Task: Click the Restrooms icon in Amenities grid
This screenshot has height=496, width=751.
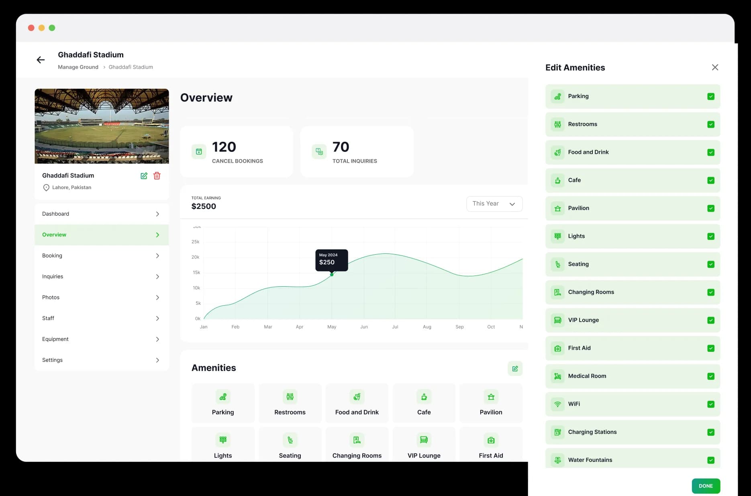Action: tap(290, 397)
